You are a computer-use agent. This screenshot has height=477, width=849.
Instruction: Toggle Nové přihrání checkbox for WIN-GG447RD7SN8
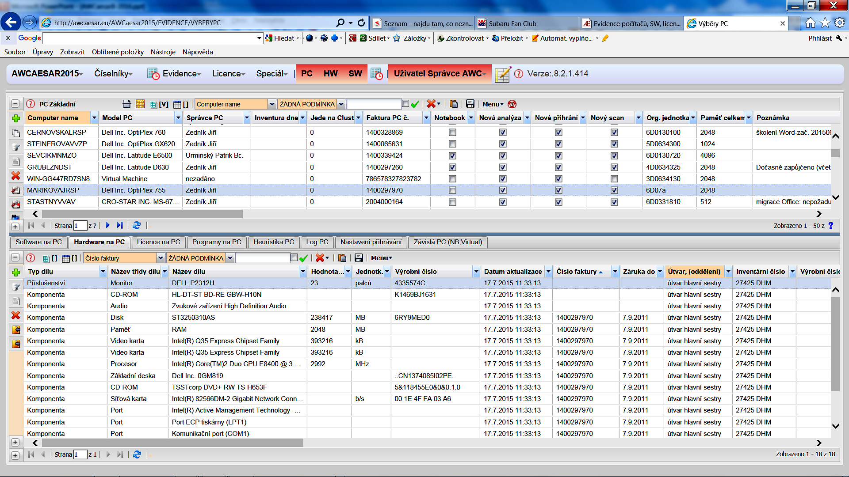[x=558, y=179]
